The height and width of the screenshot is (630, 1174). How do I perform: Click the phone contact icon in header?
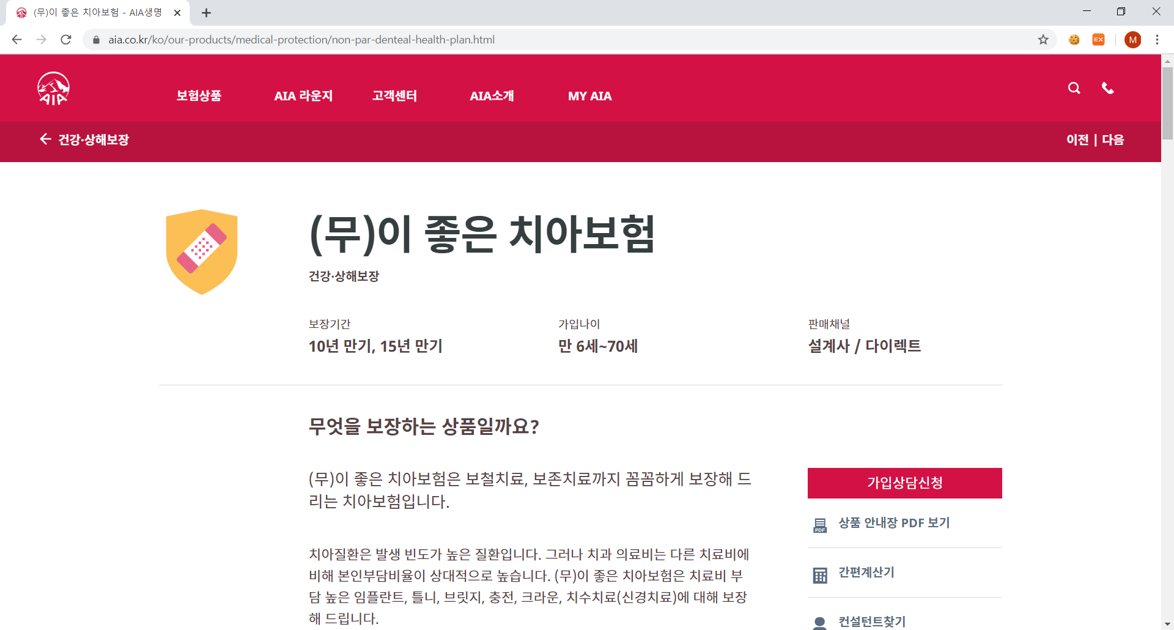pos(1107,88)
